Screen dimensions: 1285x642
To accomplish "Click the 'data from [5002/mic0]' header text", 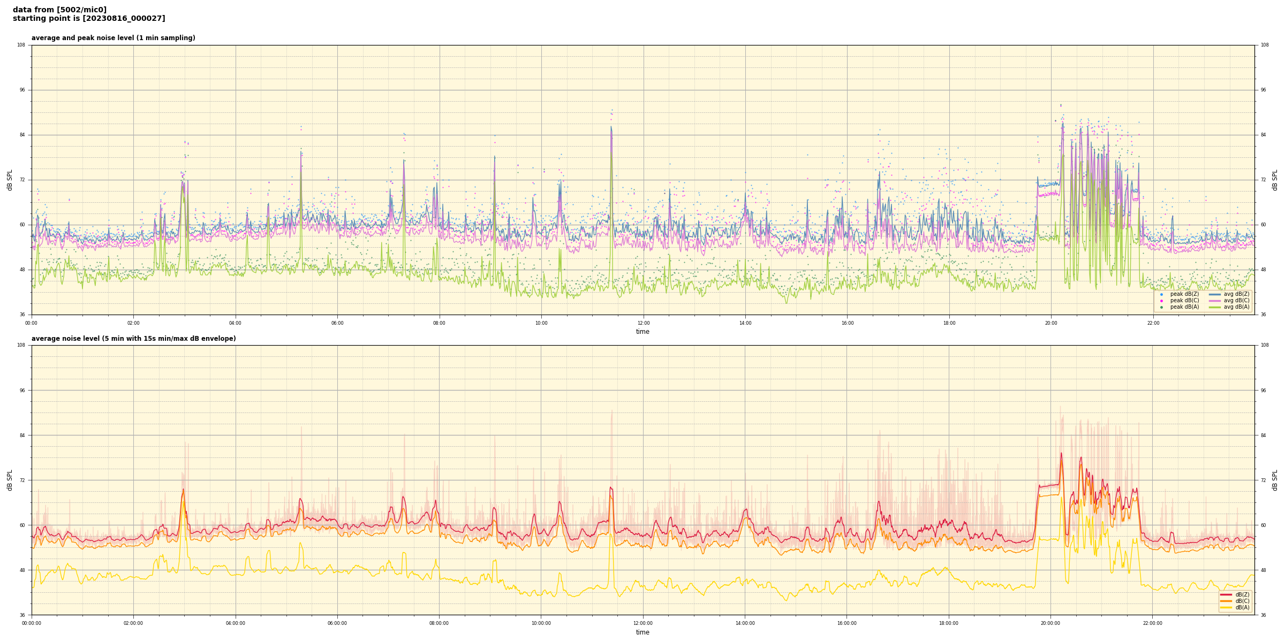I will [59, 10].
